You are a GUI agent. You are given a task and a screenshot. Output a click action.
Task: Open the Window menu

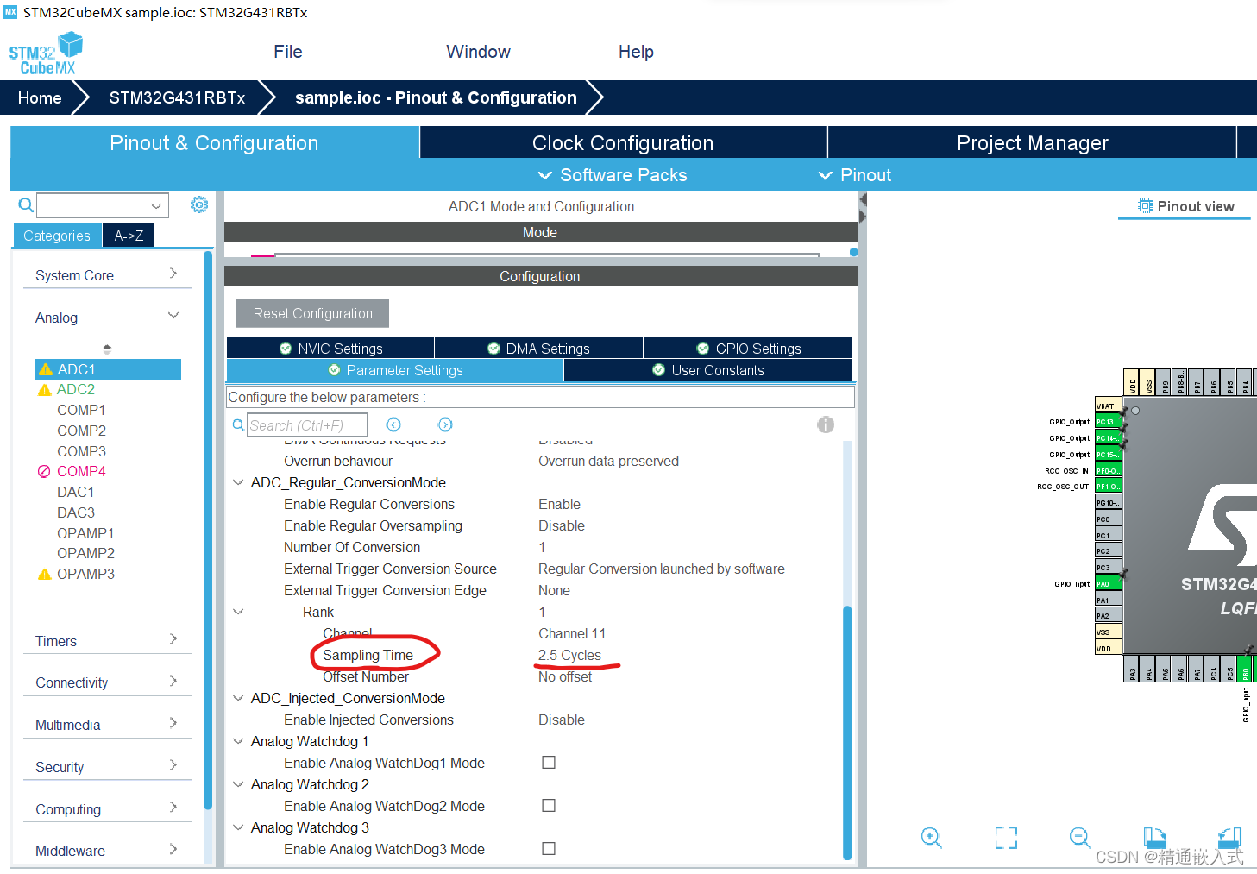coord(479,52)
